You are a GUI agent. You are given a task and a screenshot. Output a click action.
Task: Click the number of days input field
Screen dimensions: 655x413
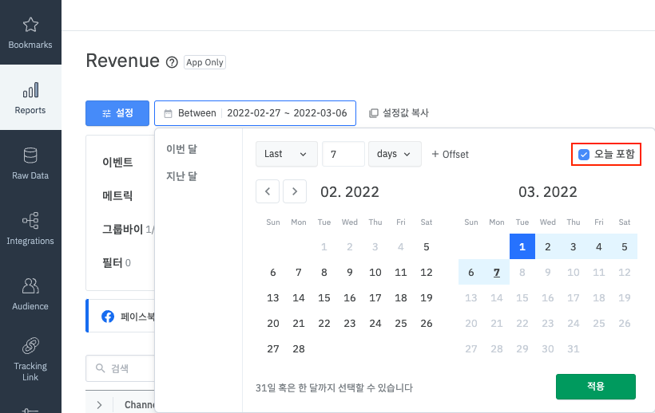(343, 154)
